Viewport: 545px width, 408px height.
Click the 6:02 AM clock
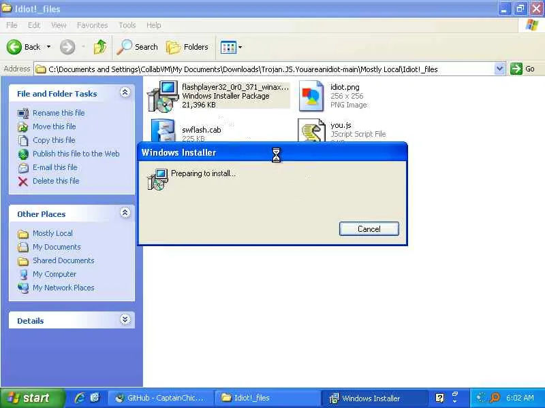[520, 398]
